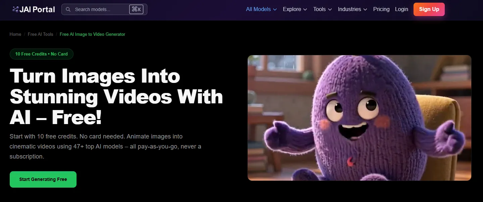Open the Tools dropdown menu
This screenshot has height=202, width=483.
pos(322,9)
